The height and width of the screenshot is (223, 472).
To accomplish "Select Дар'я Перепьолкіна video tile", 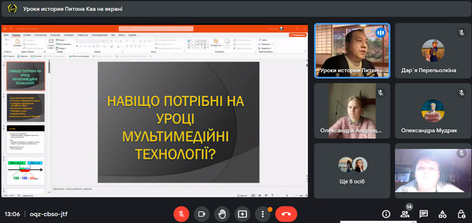I will (x=433, y=51).
